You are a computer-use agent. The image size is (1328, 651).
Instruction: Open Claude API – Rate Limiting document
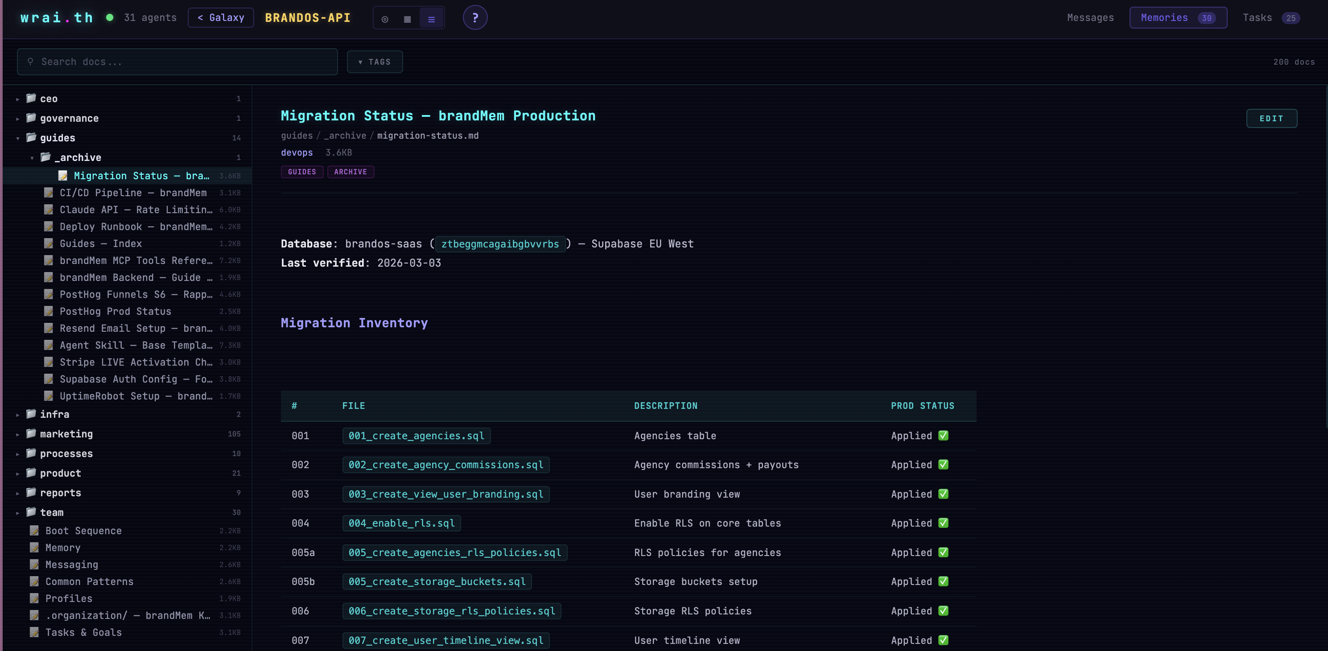128,210
